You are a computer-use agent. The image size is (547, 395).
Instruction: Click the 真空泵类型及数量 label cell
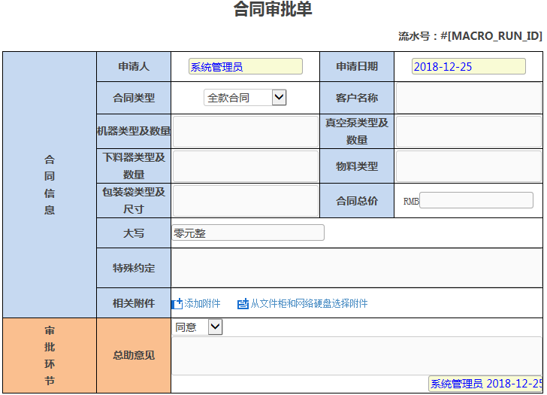click(x=357, y=132)
